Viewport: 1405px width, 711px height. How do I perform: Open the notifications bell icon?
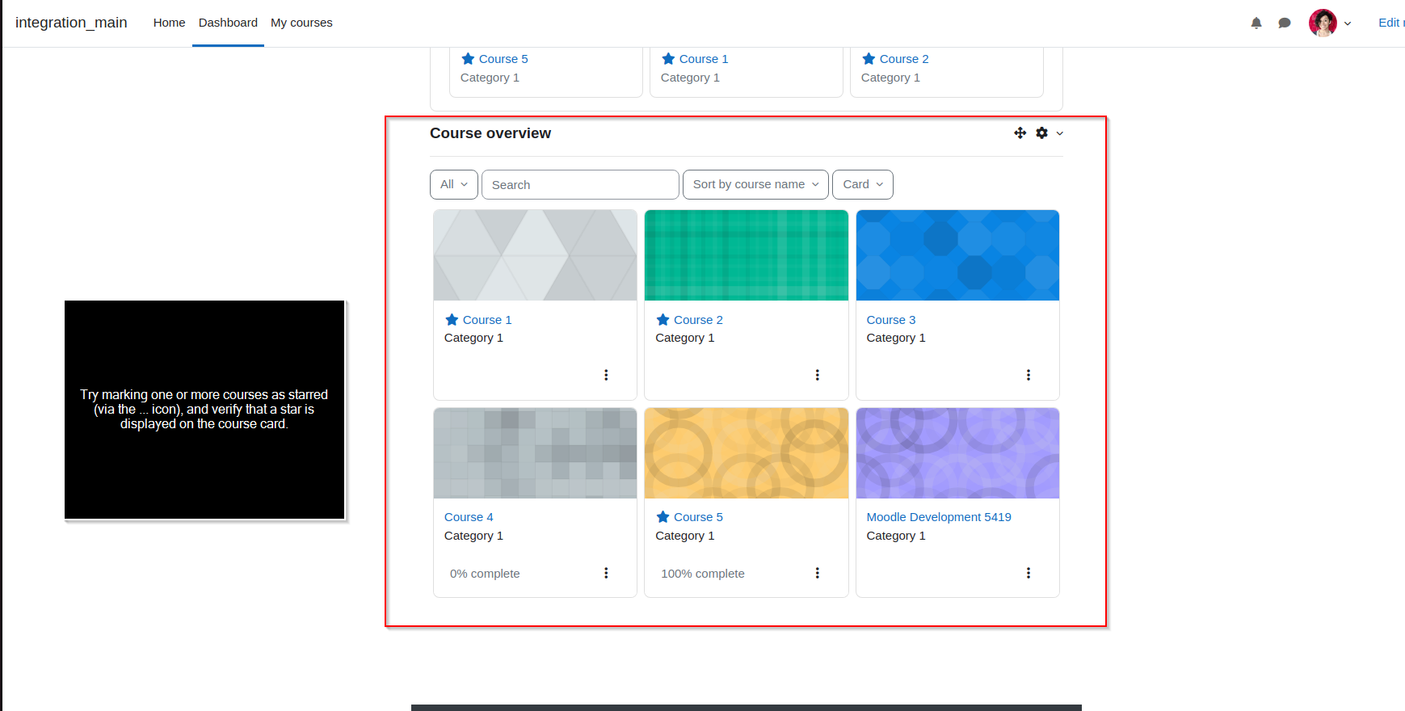click(x=1256, y=23)
